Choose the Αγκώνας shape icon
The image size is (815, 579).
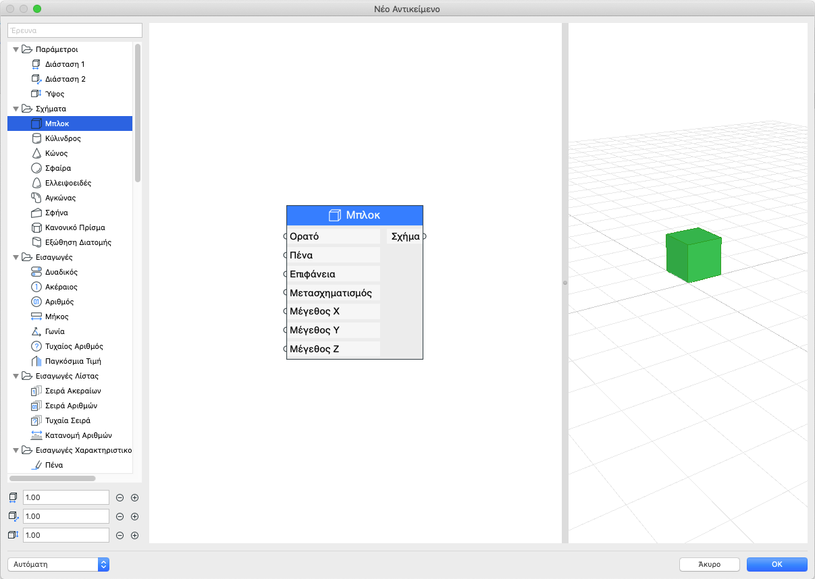pyautogui.click(x=36, y=198)
